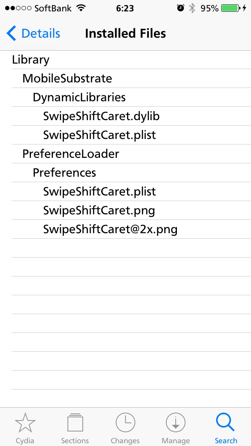Select the Preferences folder row
Screen dimensions: 251x446
(x=131, y=173)
